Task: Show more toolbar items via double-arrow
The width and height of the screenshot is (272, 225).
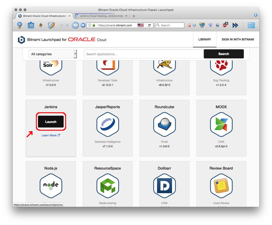Action: coord(235,25)
